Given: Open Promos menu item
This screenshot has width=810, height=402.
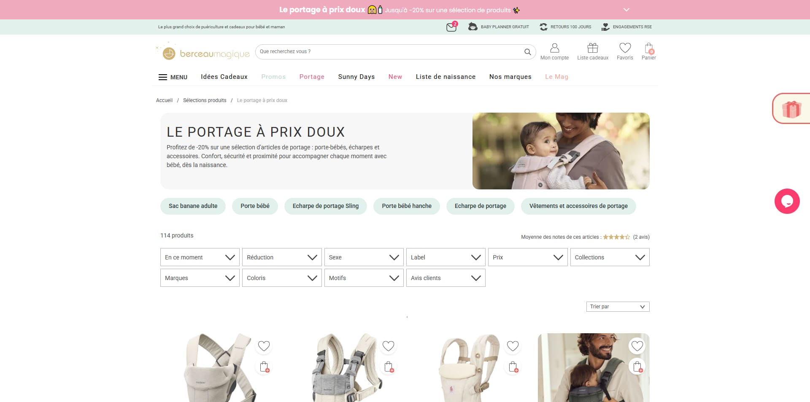Looking at the screenshot, I should 273,77.
